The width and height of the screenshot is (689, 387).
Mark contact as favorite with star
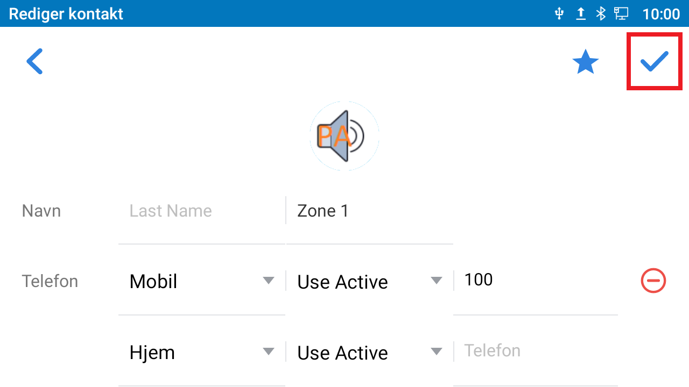585,62
